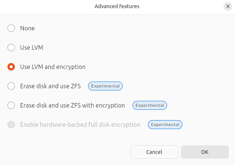The image size is (235, 165).
Task: Click the 'Advanced features' dialog title
Action: [117, 6]
